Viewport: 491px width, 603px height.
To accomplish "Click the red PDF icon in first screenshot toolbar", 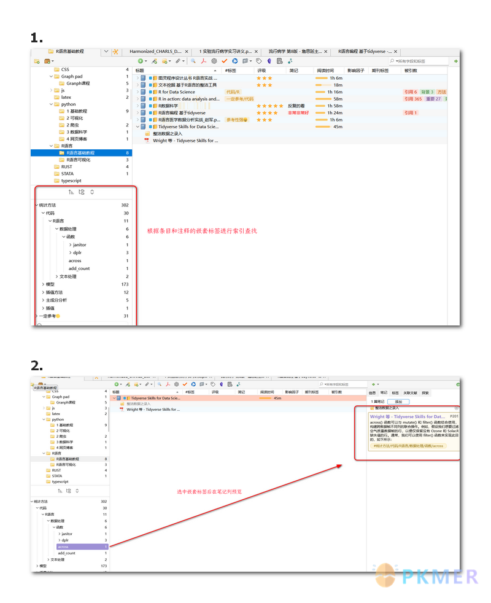I will (203, 61).
